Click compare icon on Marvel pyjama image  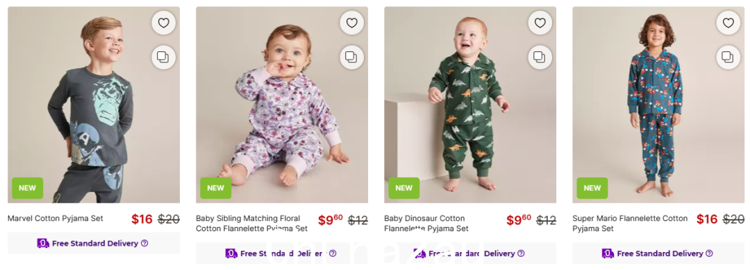pos(164,57)
